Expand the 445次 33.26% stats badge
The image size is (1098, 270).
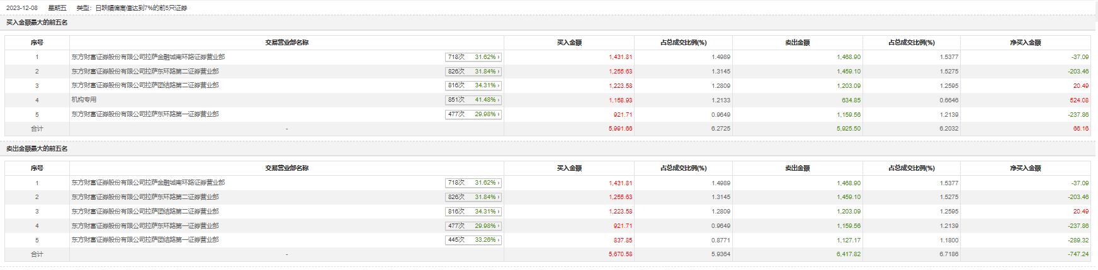pyautogui.click(x=473, y=240)
